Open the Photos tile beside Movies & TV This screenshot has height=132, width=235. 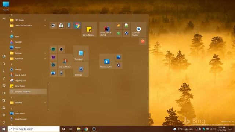(x=119, y=57)
